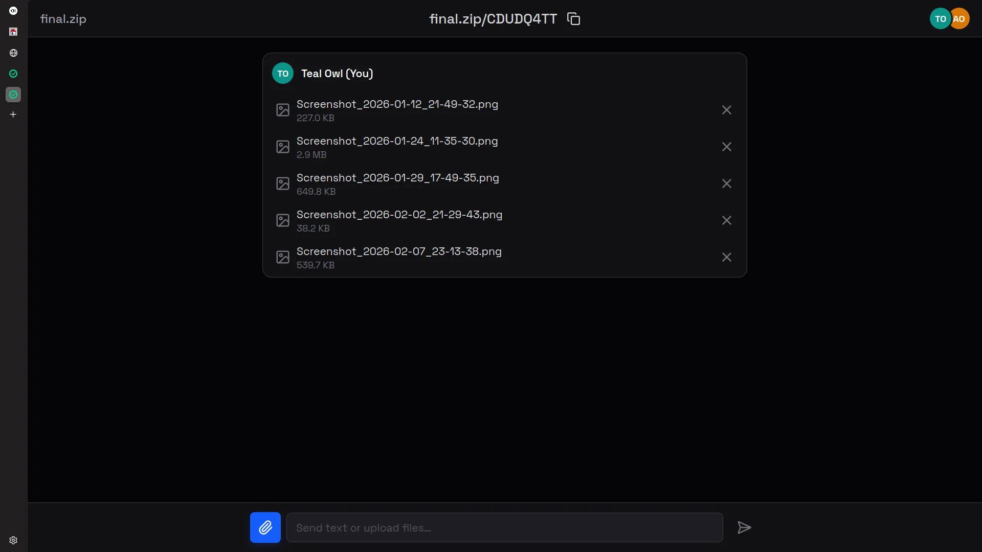Click the teal TO avatar in header
Screen dimensions: 982x552
(940, 19)
